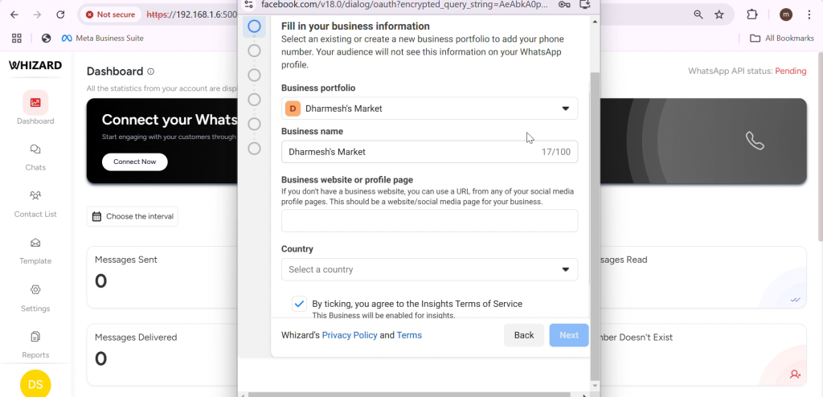Click the Dashboard info icon

pyautogui.click(x=150, y=72)
